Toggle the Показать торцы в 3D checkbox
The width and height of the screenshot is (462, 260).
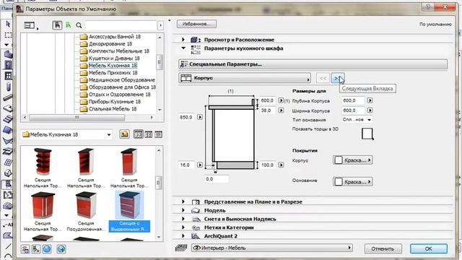pyautogui.click(x=367, y=134)
